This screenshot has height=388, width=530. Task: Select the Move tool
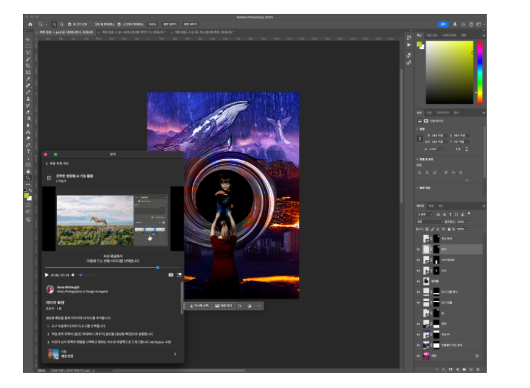tap(28, 39)
